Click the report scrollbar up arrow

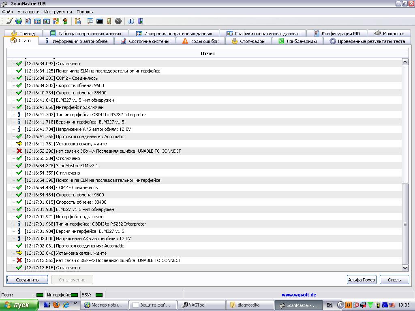pyautogui.click(x=405, y=62)
